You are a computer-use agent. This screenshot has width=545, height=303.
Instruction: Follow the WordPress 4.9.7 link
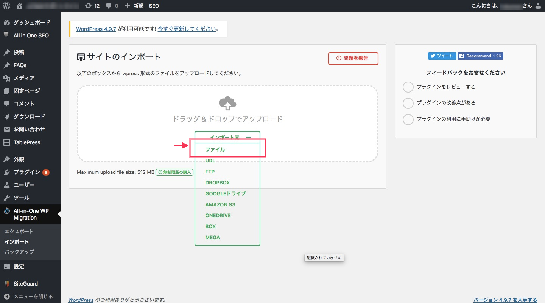pos(96,29)
